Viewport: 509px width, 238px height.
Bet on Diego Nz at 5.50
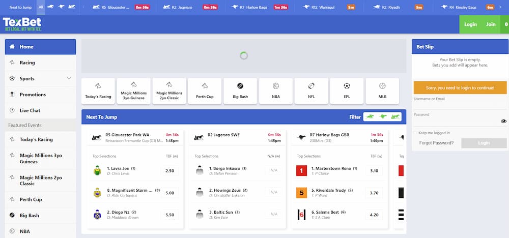[170, 215]
